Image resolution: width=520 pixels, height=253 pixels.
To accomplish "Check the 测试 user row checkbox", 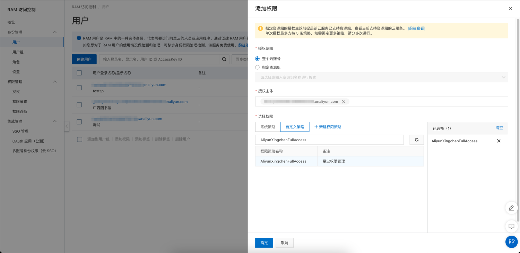I will (x=79, y=122).
